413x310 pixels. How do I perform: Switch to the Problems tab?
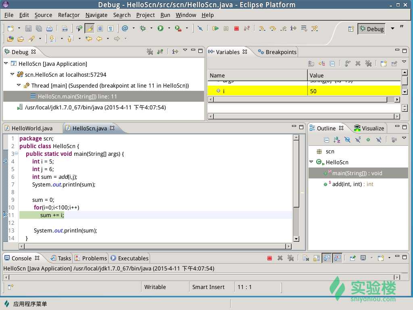(91, 258)
